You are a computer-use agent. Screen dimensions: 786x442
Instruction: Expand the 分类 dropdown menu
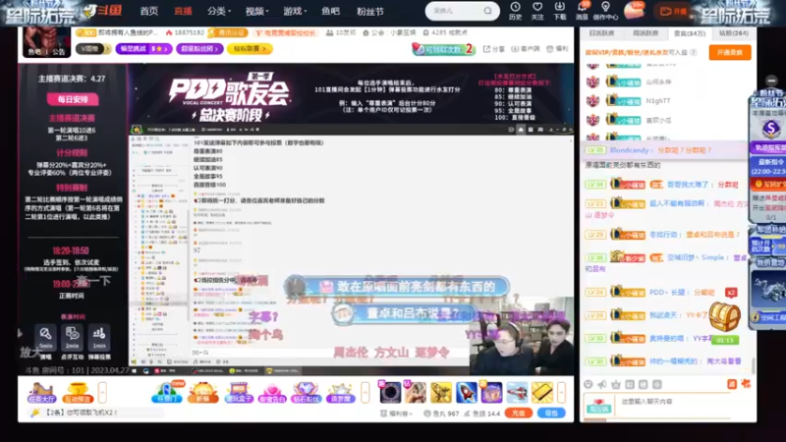(x=219, y=11)
